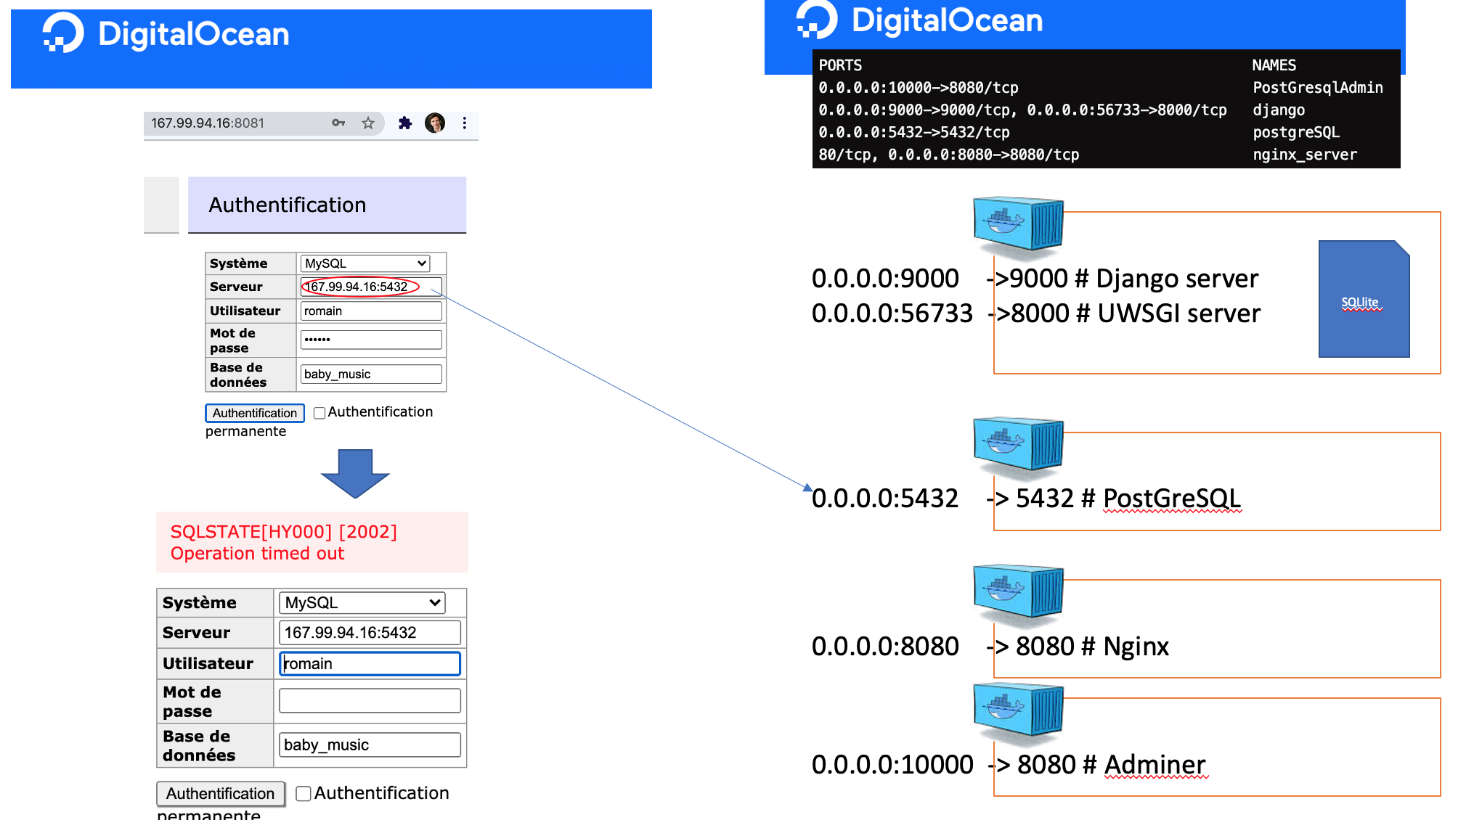Click the DigitalOcean logo in the left banner

(166, 34)
